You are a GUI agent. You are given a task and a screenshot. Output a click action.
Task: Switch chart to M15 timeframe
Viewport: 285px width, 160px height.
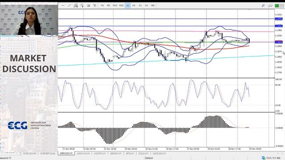coord(115,6)
